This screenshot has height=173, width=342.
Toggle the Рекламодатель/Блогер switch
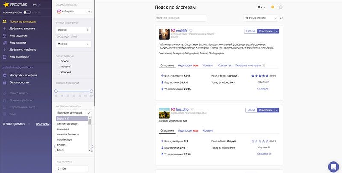(27, 12)
